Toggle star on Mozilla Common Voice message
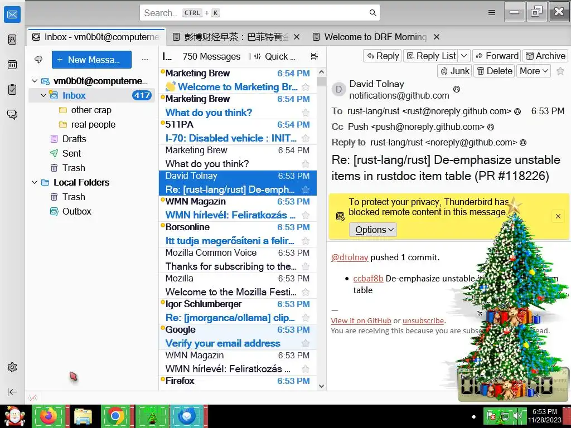The image size is (571, 428). [306, 267]
